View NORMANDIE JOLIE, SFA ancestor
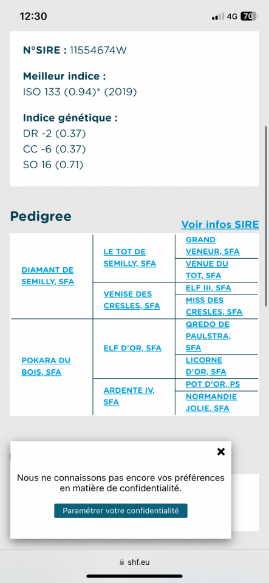Screen dimensions: 269x583 [211, 402]
